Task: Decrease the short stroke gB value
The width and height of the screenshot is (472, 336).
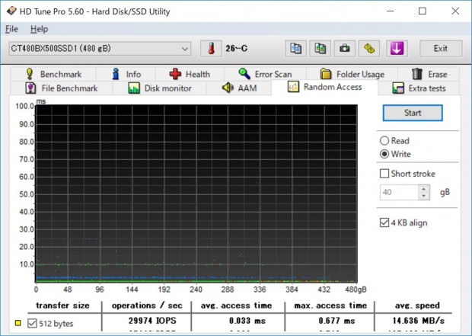Action: (x=424, y=196)
